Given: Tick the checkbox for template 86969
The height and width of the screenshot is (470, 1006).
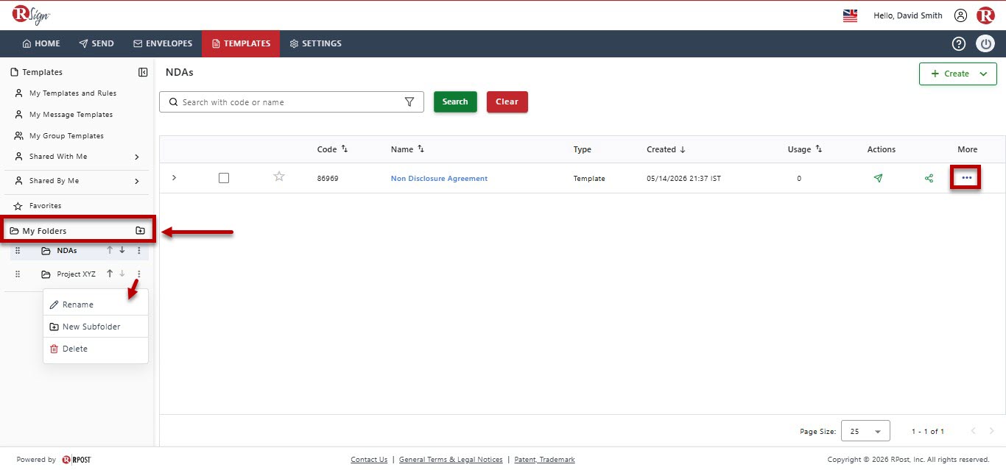Looking at the screenshot, I should 224,178.
